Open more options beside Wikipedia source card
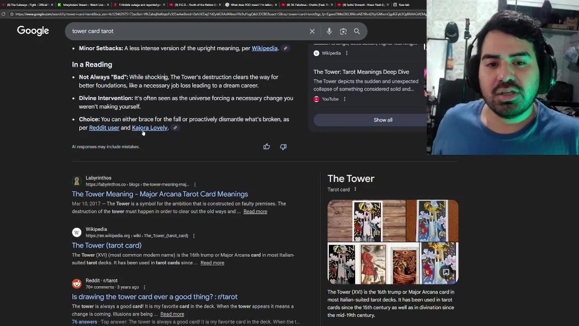Image resolution: width=579 pixels, height=326 pixels. click(x=346, y=53)
